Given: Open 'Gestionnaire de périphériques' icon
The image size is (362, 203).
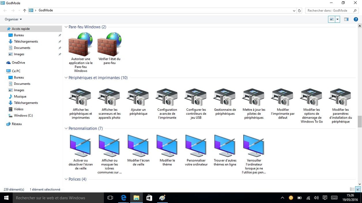Looking at the screenshot, I should click(x=225, y=98).
